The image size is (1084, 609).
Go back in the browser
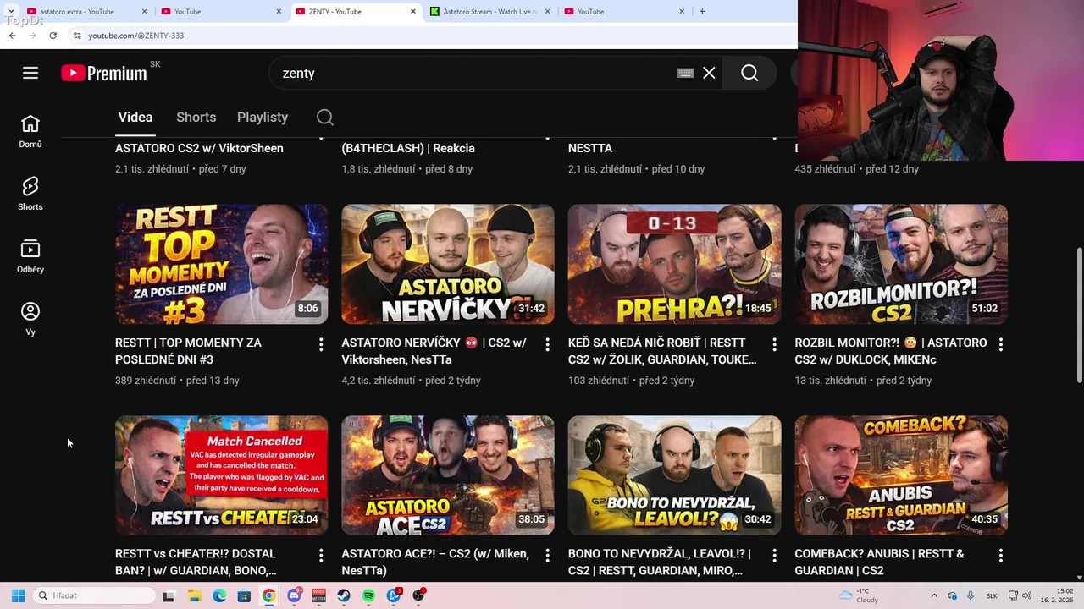12,36
